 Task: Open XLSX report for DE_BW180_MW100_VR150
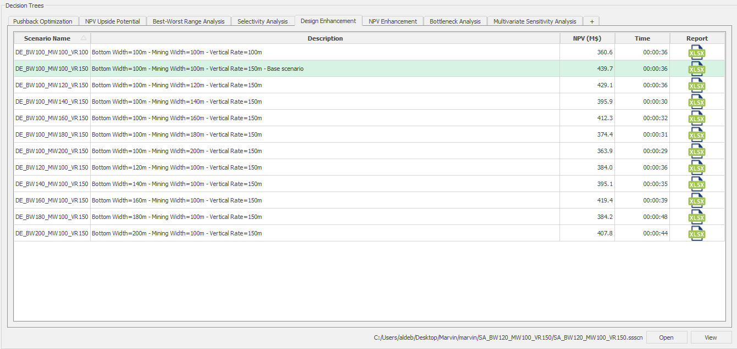[696, 217]
